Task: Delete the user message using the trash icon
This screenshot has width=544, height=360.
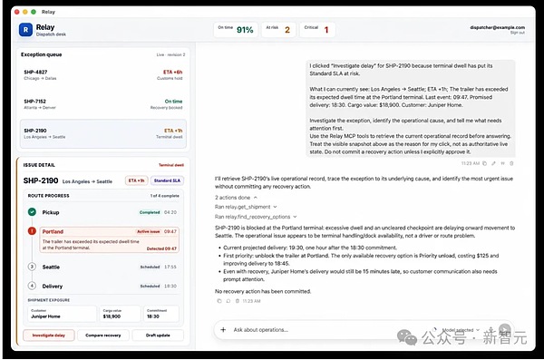Action: pyautogui.click(x=511, y=163)
